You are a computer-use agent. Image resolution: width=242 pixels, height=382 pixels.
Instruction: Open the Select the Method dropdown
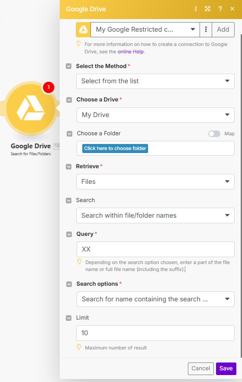(155, 81)
